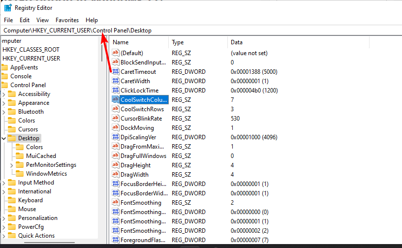This screenshot has width=402, height=248.
Task: Collapse the Desktop key
Action: click(x=3, y=138)
